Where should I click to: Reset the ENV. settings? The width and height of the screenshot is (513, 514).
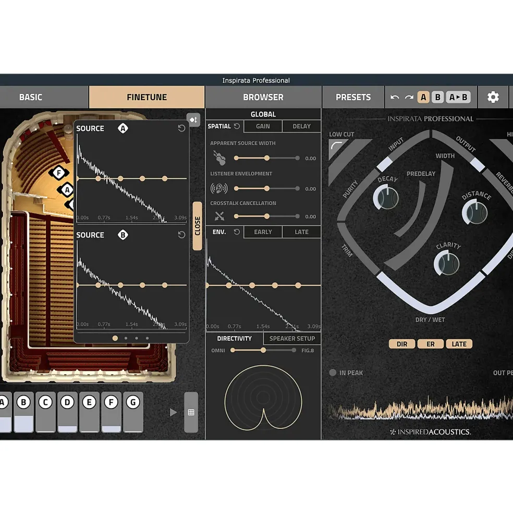237,232
